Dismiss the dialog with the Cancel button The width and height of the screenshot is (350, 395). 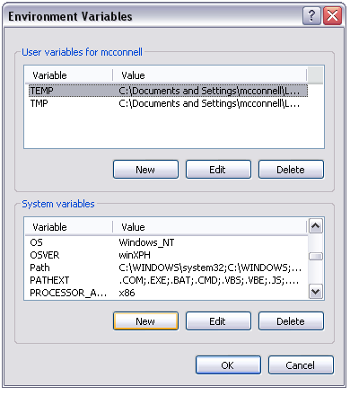[301, 365]
